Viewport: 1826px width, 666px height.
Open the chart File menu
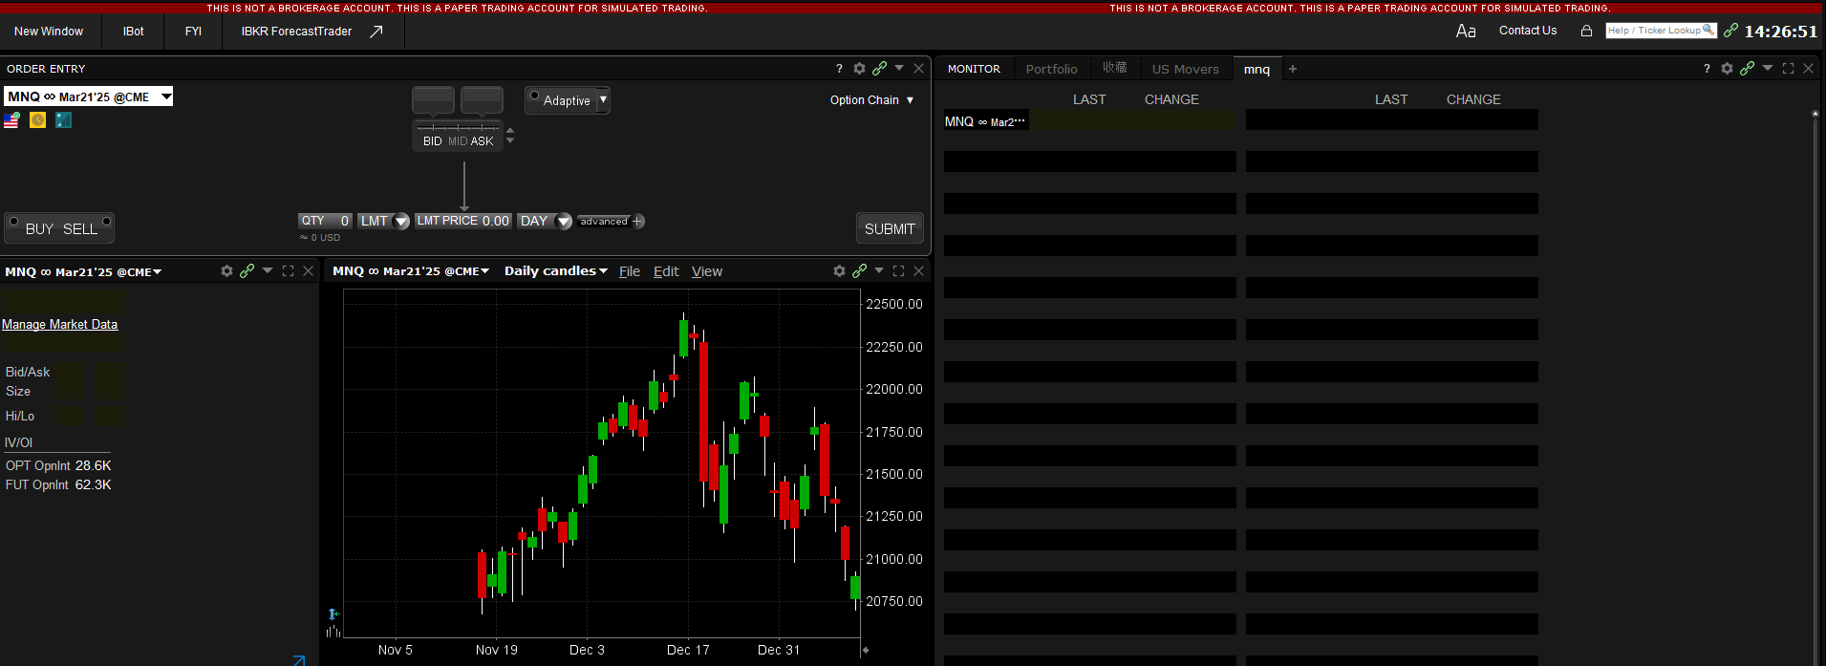[630, 271]
